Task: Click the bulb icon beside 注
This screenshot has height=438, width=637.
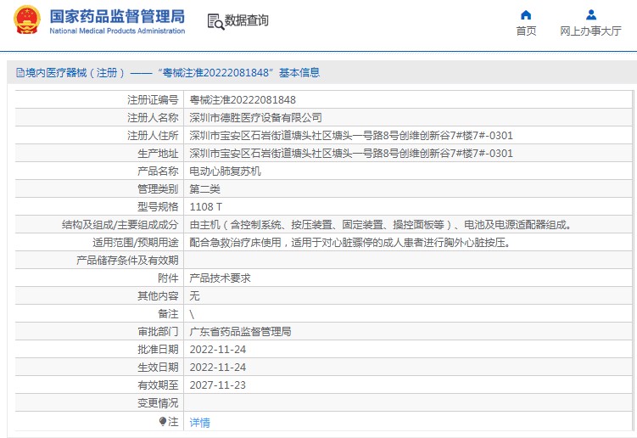Action: 163,421
